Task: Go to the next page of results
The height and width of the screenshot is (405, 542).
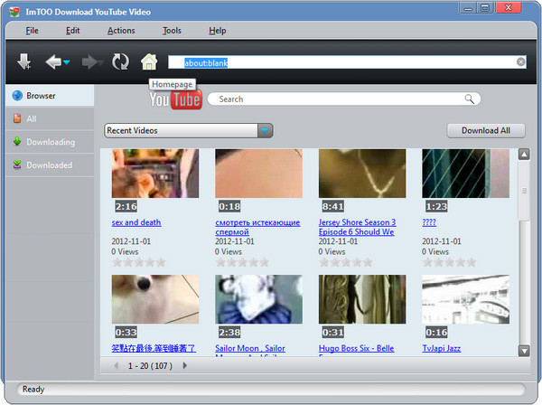Action: [x=184, y=365]
